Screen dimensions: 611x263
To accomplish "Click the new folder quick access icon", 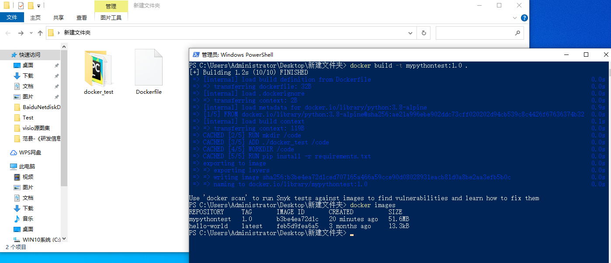I will point(31,6).
